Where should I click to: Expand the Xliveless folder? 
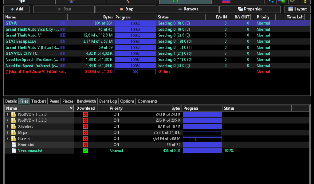pos(8,126)
